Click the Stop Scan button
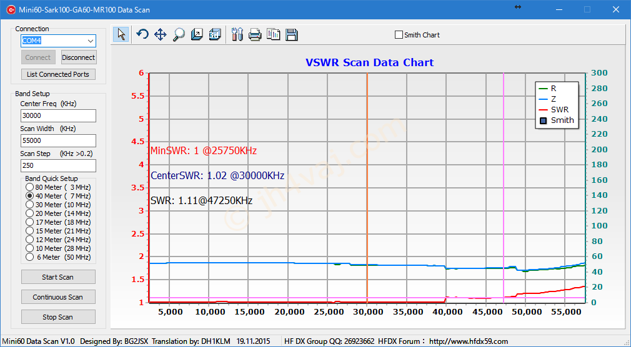The image size is (631, 347). (x=58, y=317)
